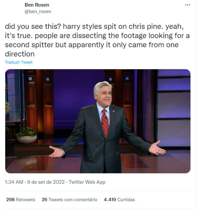Click the @ben_rosen handle
Screen dimensions: 197x210
click(38, 11)
